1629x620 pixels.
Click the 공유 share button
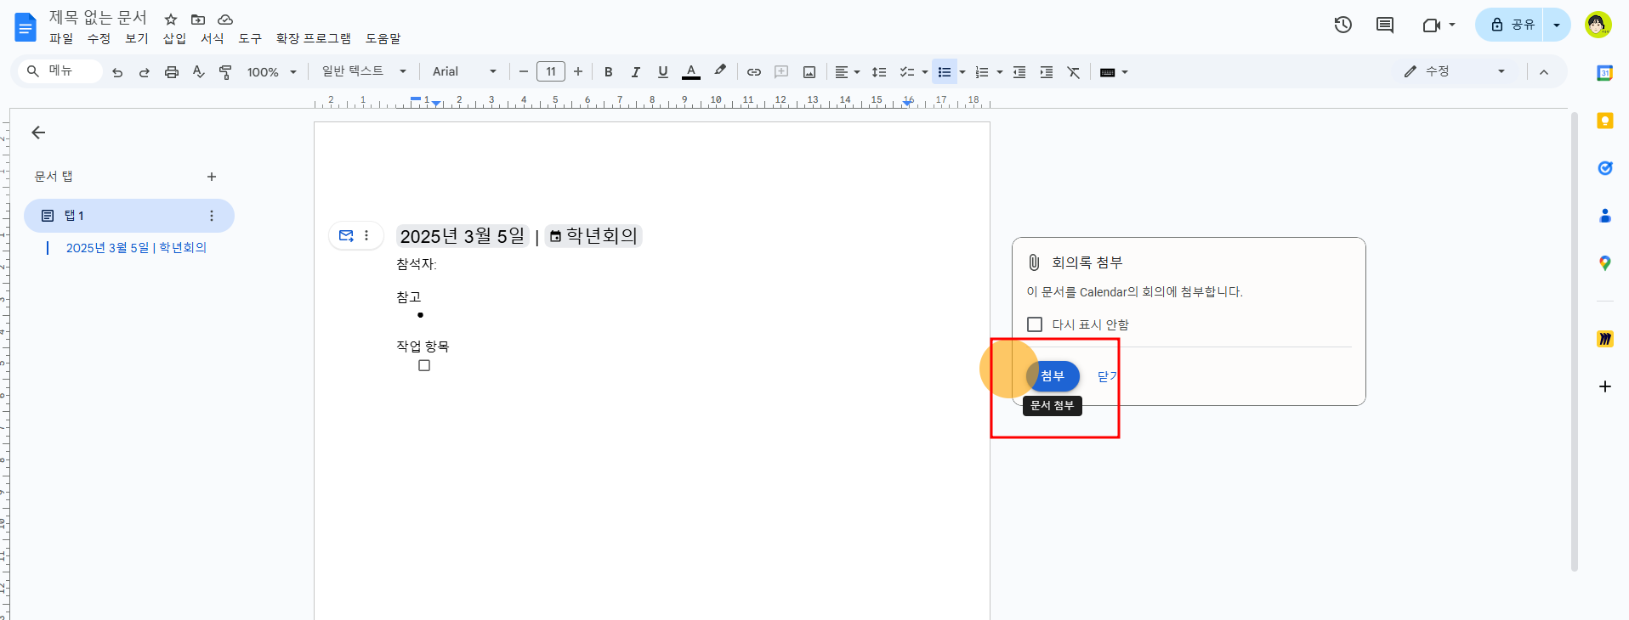pos(1511,25)
